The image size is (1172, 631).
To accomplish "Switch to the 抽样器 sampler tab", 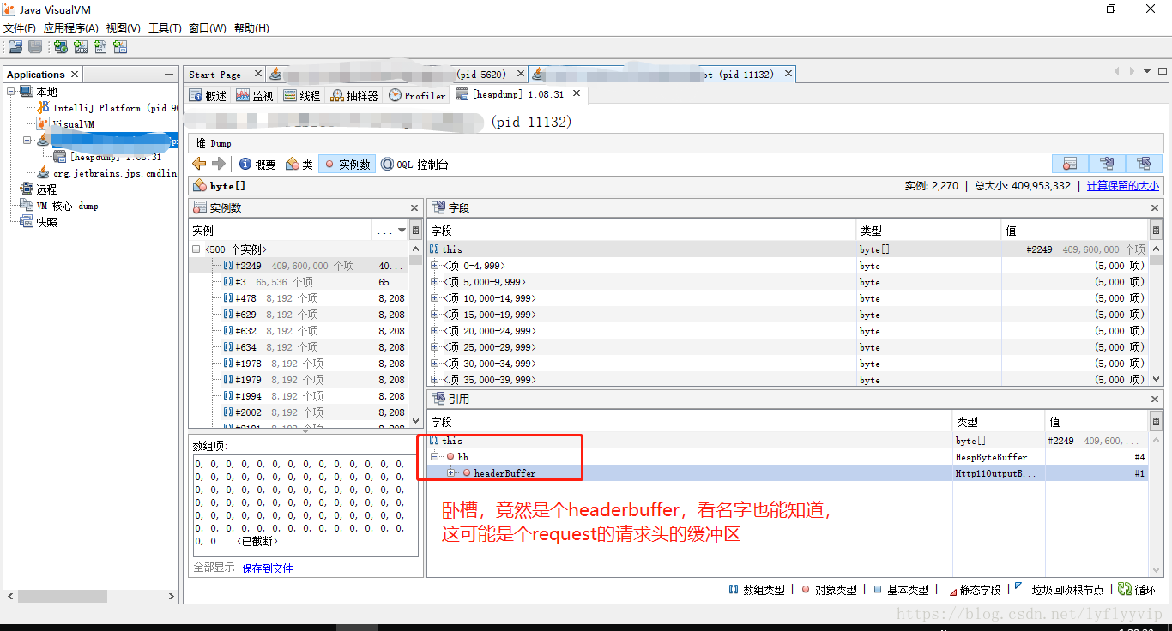I will (354, 96).
